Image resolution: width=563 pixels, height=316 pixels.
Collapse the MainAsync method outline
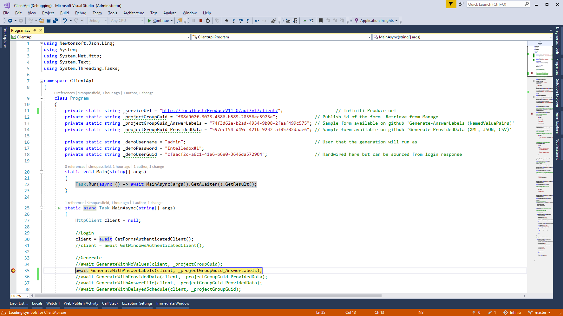pos(42,208)
